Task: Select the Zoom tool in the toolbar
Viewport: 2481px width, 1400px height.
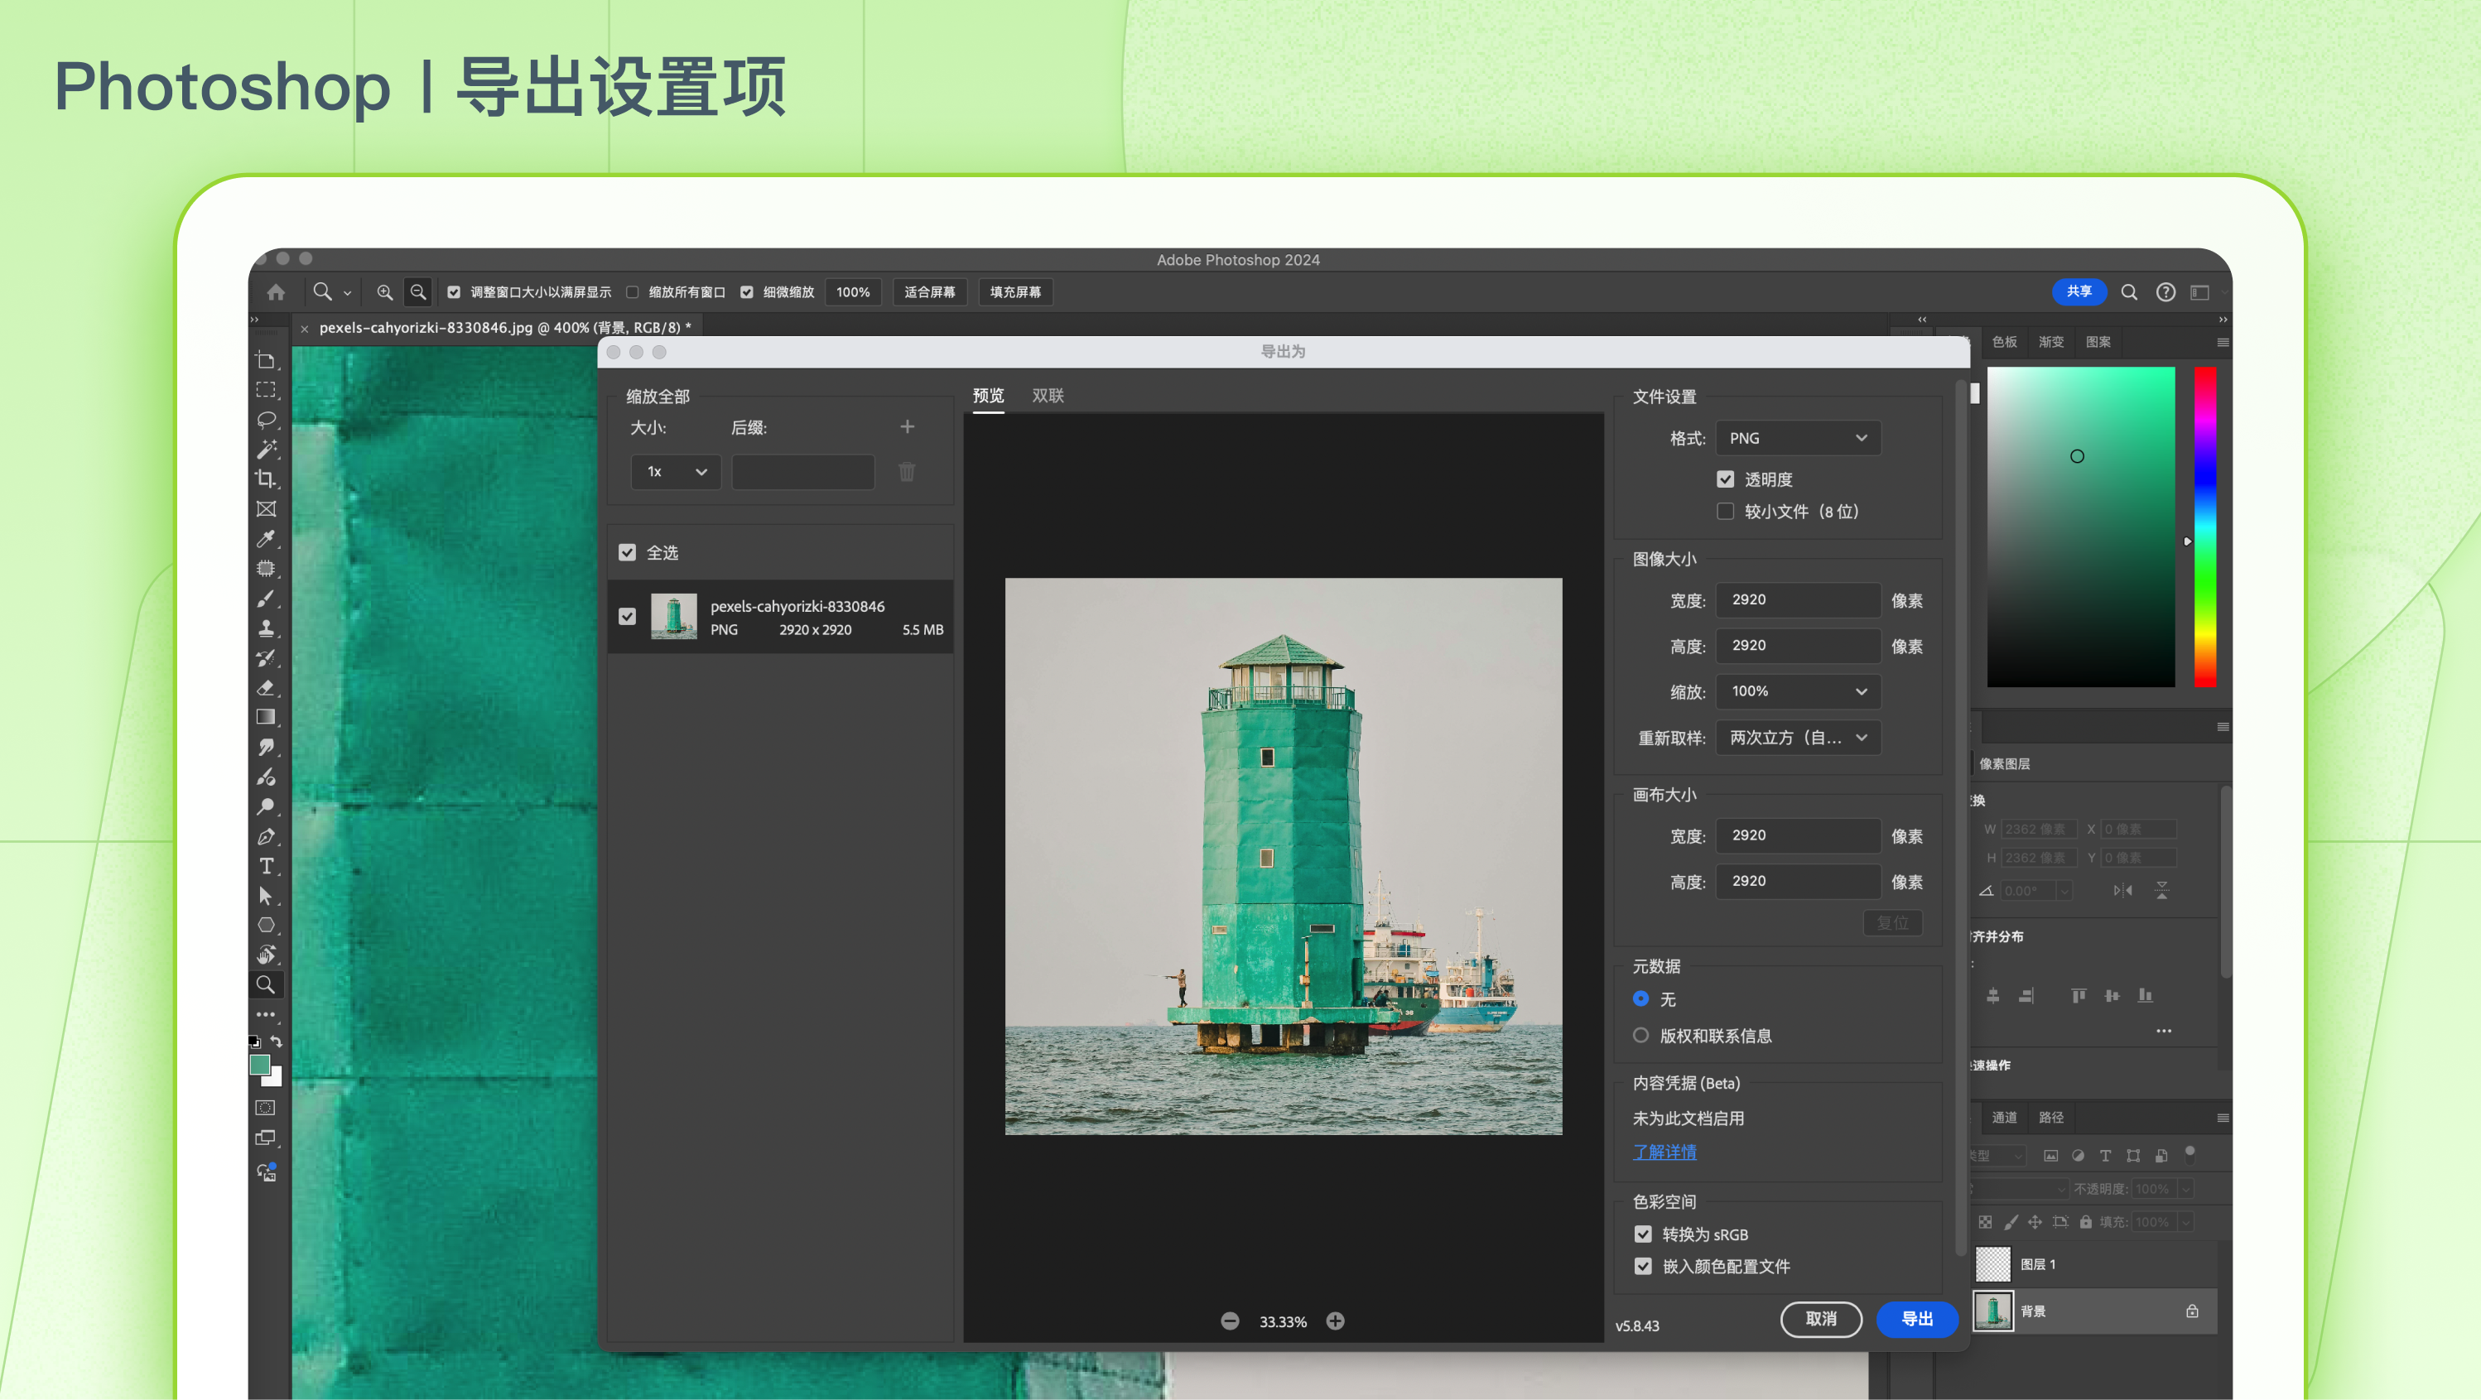Action: (266, 985)
